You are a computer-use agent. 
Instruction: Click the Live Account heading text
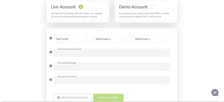coord(64,7)
